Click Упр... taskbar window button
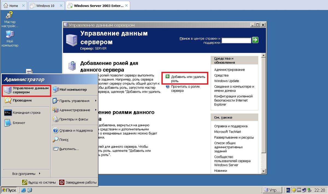Viewport: 328px width, 194px height. [x=272, y=190]
